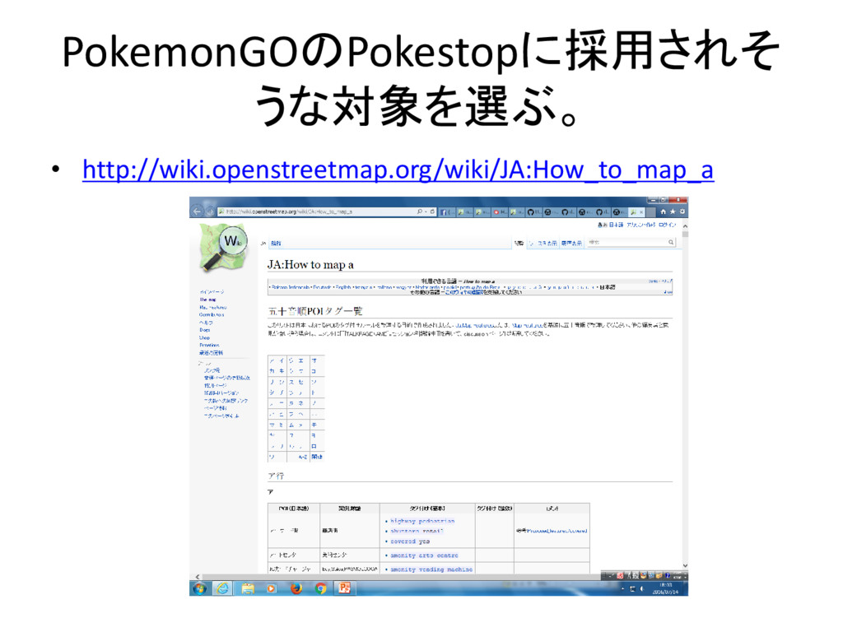Select the active OpenStreetMap wiki tab

pyautogui.click(x=636, y=212)
